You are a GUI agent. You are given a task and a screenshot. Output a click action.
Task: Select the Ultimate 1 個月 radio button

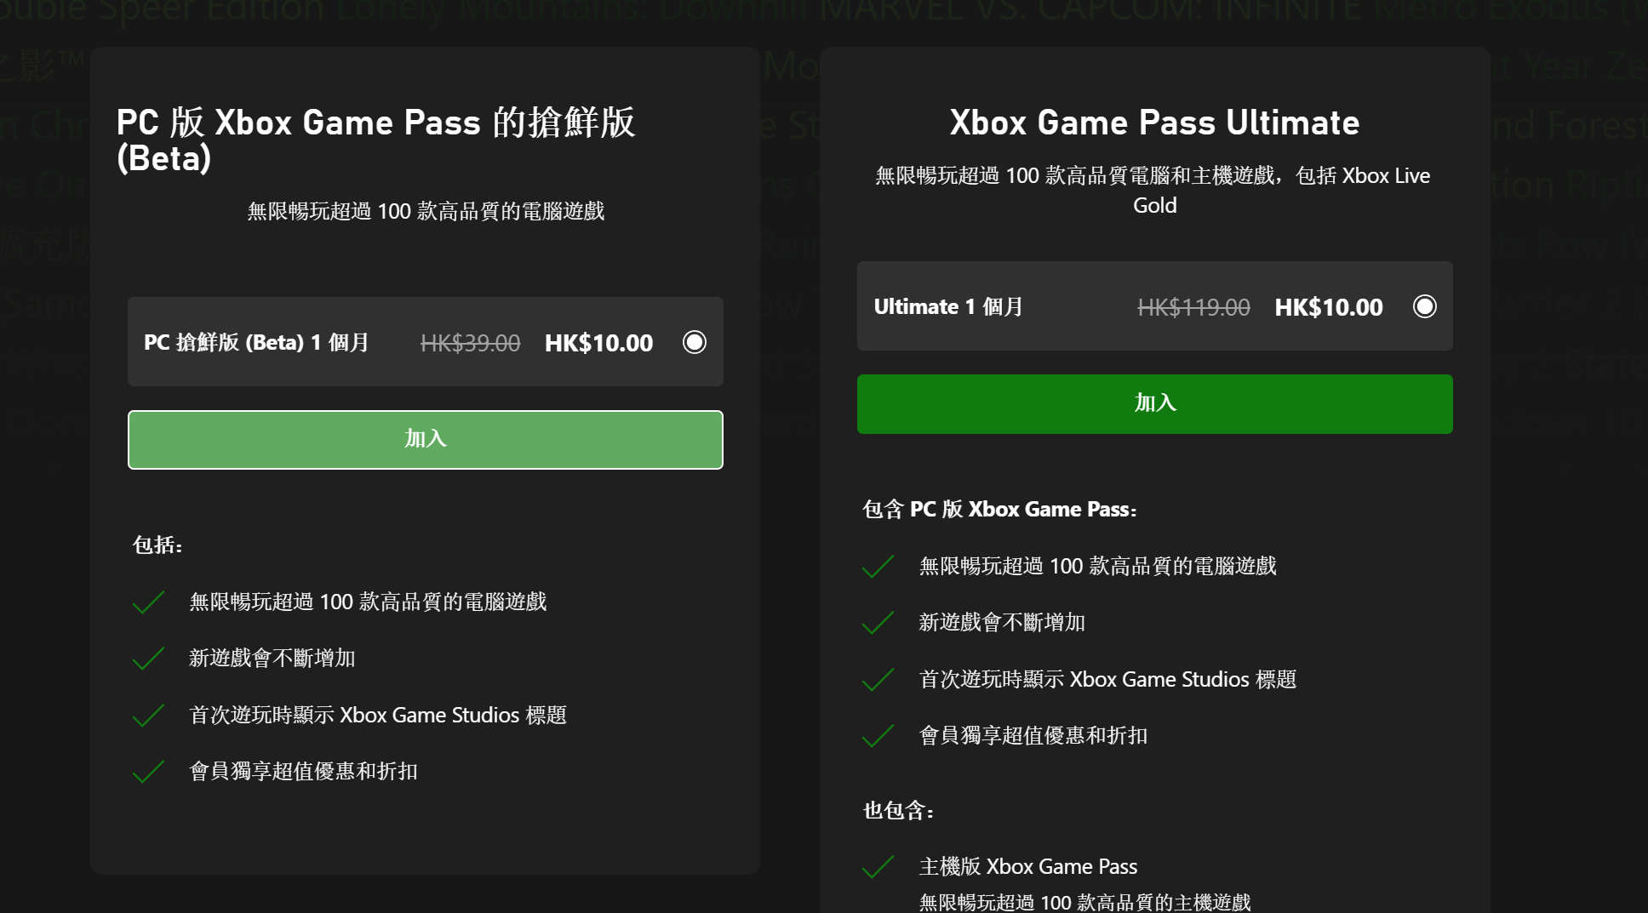point(1425,306)
